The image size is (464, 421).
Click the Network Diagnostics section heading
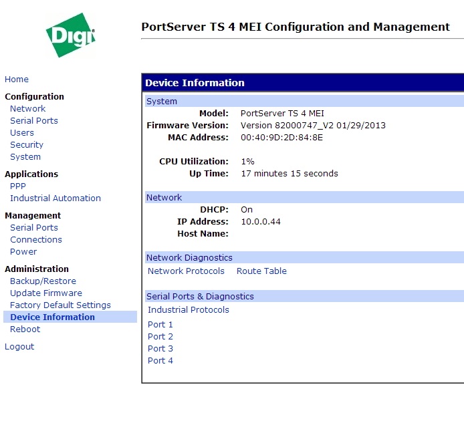[x=189, y=258]
